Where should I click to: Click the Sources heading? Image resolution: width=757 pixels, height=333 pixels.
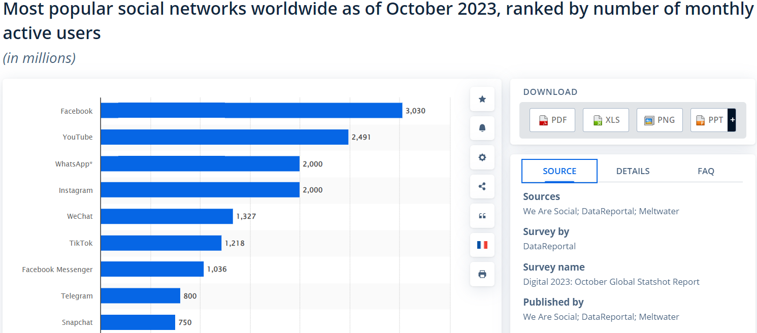click(541, 196)
